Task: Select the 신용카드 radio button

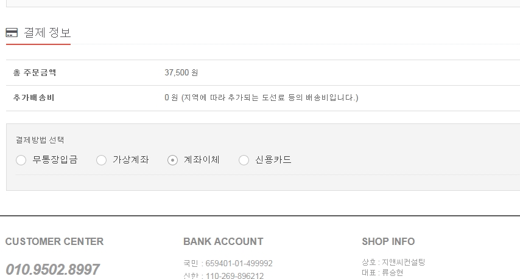Action: tap(244, 160)
